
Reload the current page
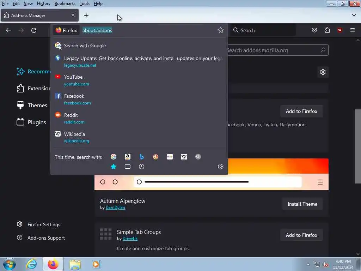[x=34, y=30]
